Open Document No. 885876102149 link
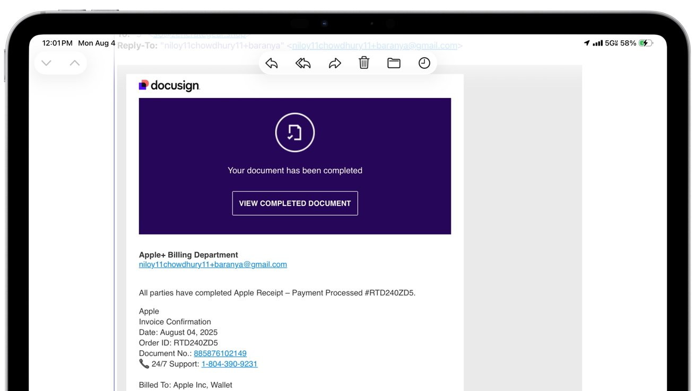The image size is (696, 391). coord(220,353)
